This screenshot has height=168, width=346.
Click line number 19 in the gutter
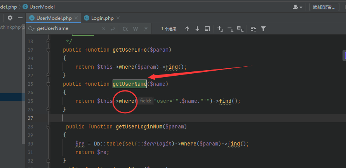point(30,50)
